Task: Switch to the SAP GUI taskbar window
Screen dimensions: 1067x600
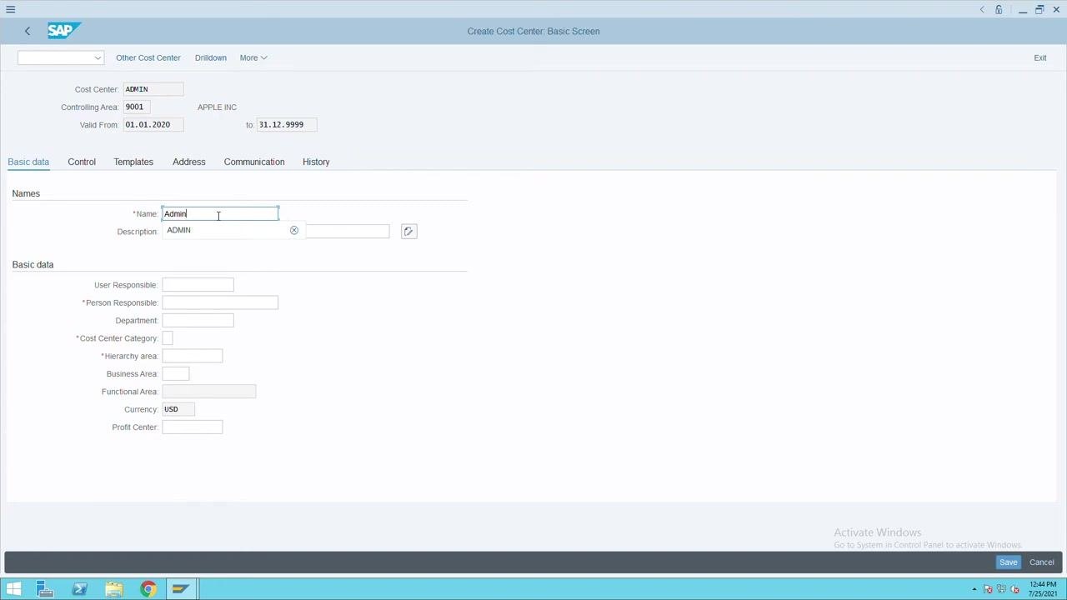Action: coord(181,589)
